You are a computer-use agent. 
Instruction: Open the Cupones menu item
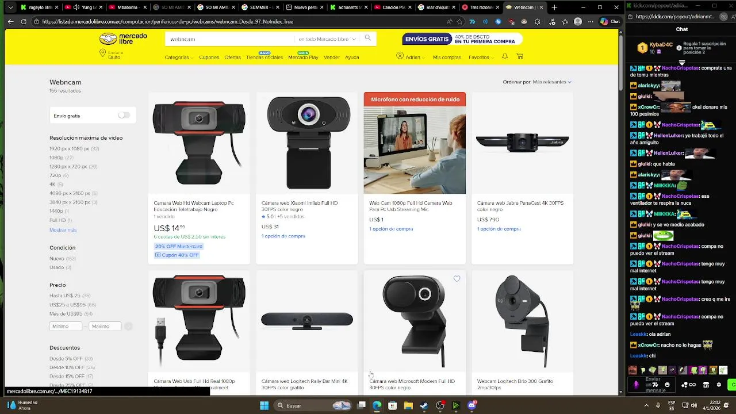(x=209, y=57)
